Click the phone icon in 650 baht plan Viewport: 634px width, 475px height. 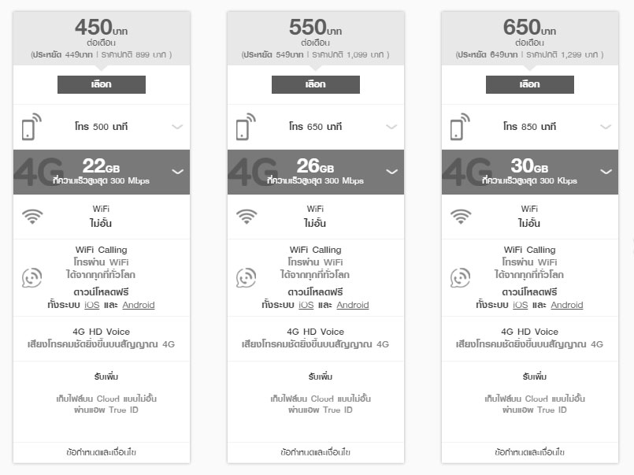click(x=460, y=127)
